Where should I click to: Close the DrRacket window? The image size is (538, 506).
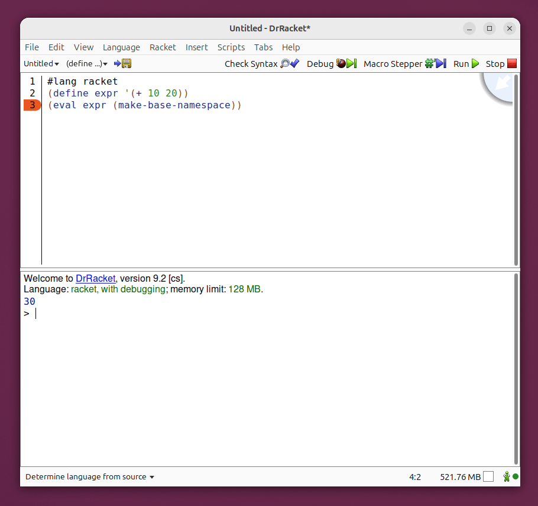click(x=510, y=28)
